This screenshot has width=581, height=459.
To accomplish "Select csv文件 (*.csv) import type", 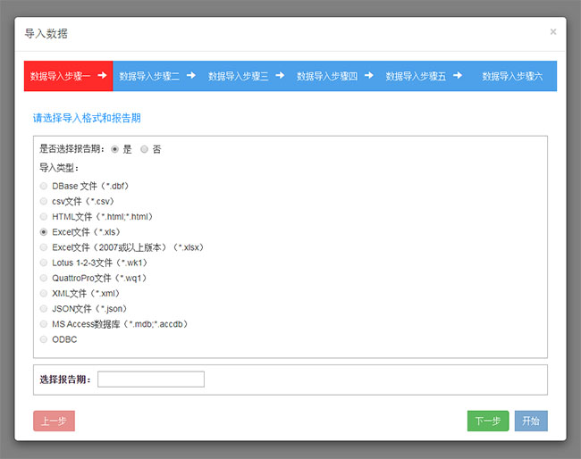I will pos(44,202).
